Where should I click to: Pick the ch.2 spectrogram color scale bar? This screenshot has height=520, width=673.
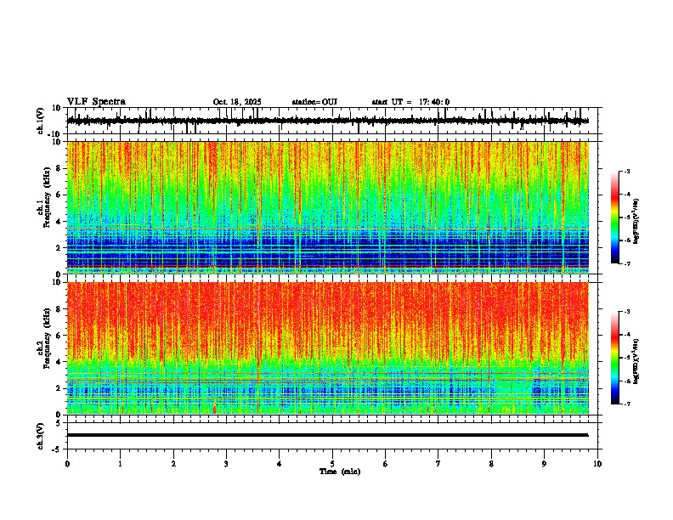(615, 358)
